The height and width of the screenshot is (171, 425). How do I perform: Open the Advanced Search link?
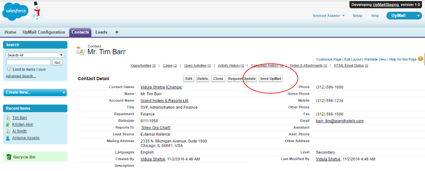click(x=21, y=76)
